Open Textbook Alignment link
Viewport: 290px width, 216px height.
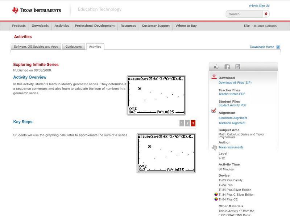coord(232,123)
